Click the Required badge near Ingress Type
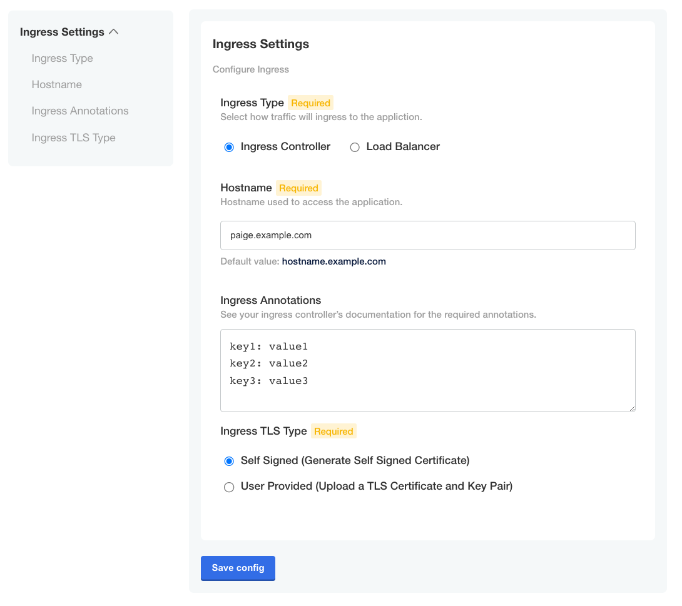The image size is (682, 606). 310,103
